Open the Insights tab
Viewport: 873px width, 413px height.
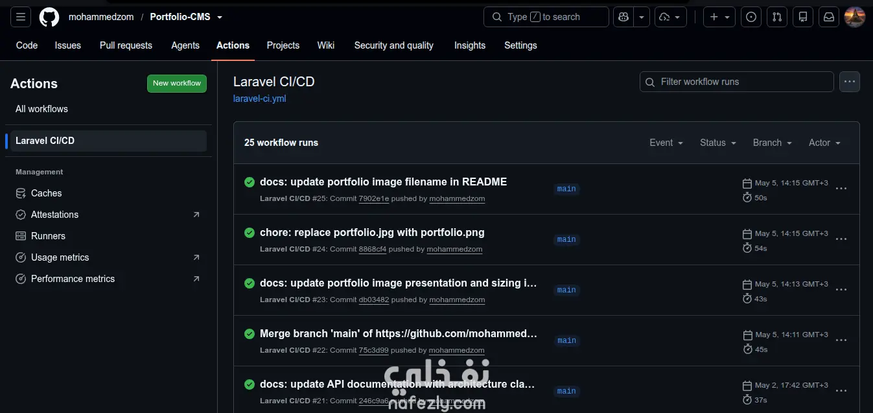pyautogui.click(x=470, y=45)
